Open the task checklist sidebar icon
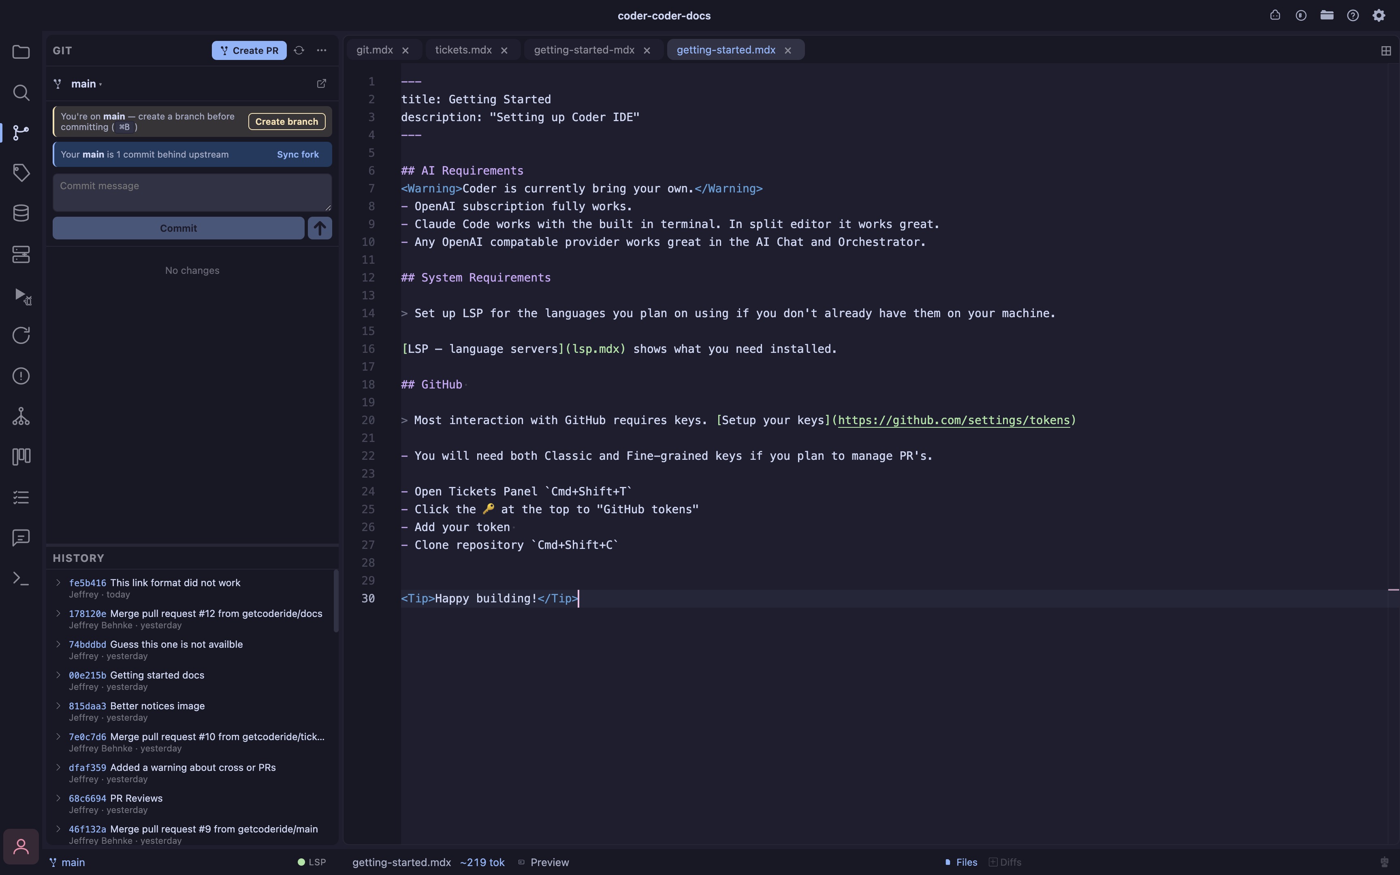 tap(21, 497)
